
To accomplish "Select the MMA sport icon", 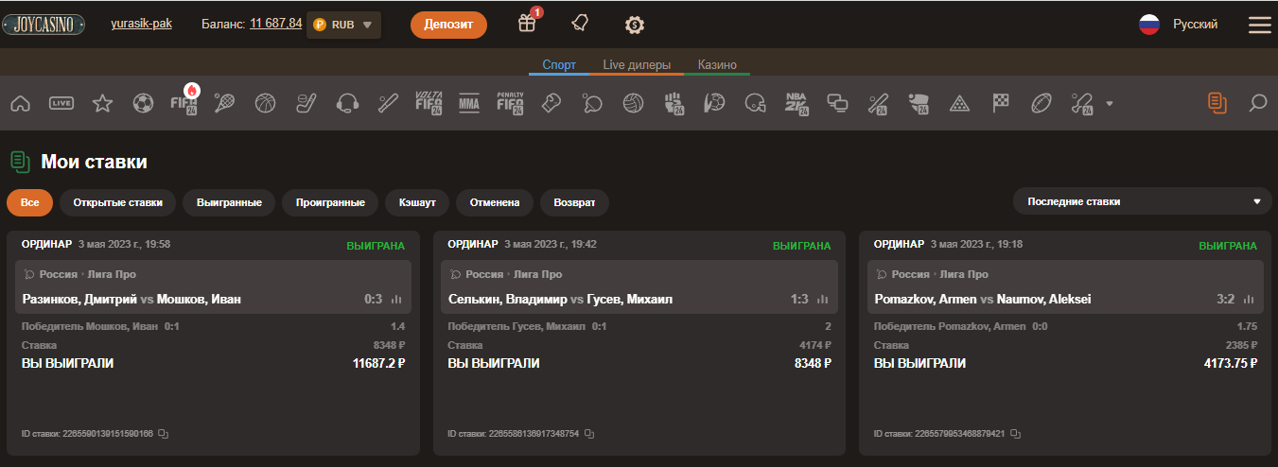I will 469,103.
